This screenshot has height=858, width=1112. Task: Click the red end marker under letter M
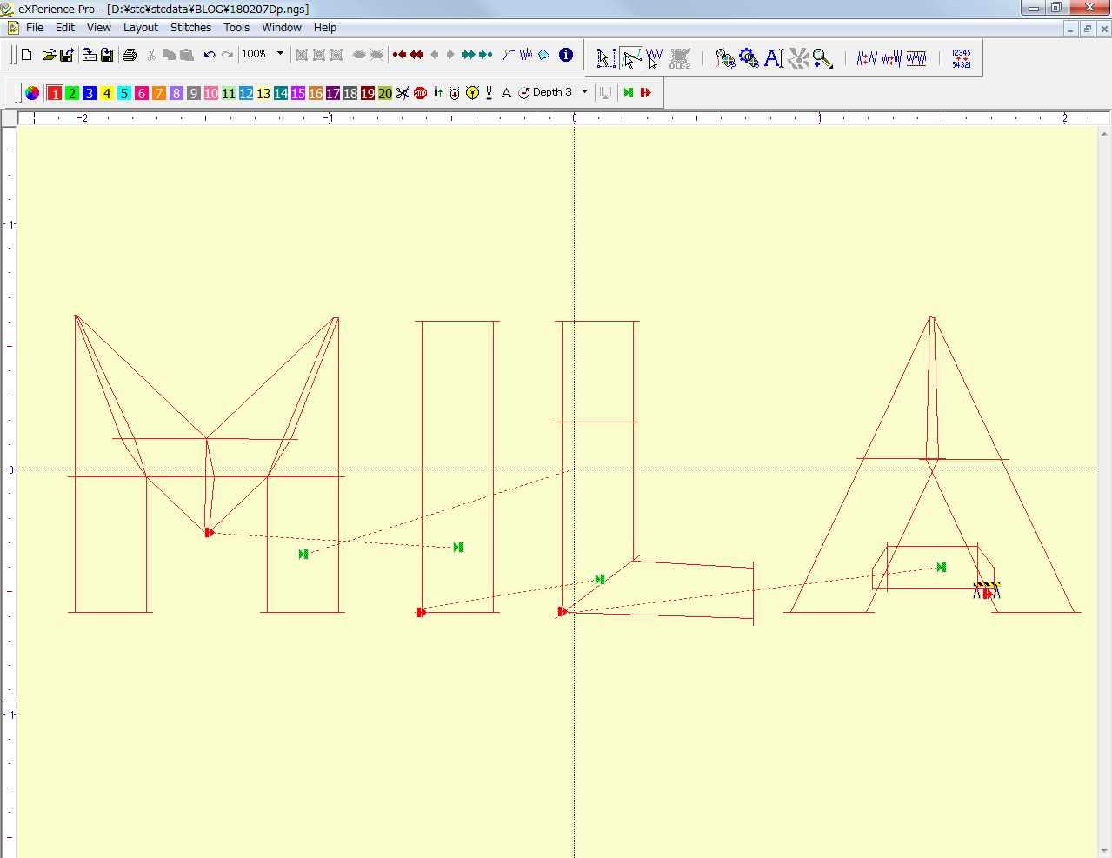(209, 532)
